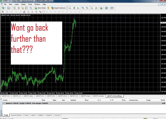
Task: Open the Journal terminal tab
Action: pyautogui.click(x=57, y=115)
